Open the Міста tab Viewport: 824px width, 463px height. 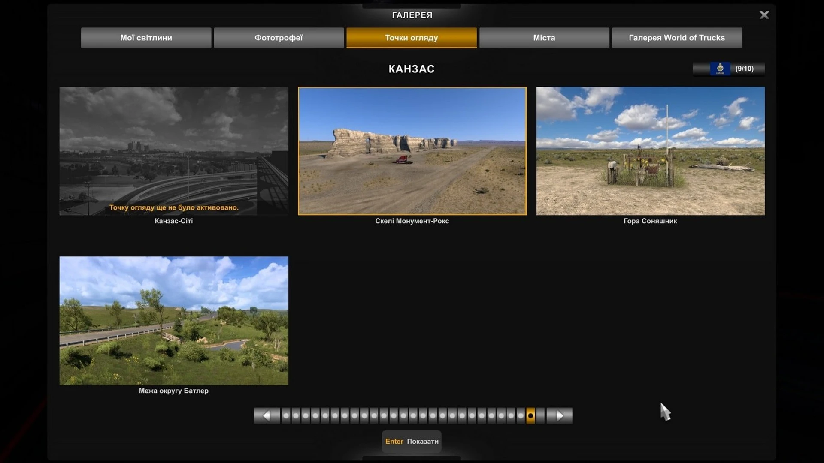[544, 38]
